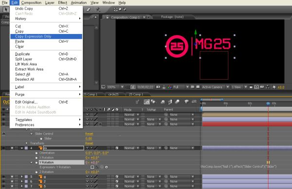Click the take snapshot camera icon

[158, 87]
